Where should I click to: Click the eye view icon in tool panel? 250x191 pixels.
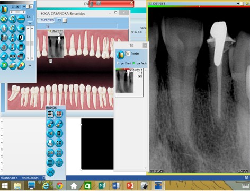(4, 19)
